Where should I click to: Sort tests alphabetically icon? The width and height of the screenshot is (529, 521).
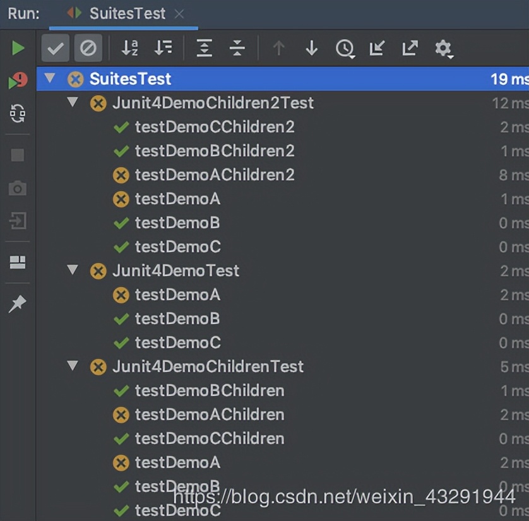[x=130, y=48]
